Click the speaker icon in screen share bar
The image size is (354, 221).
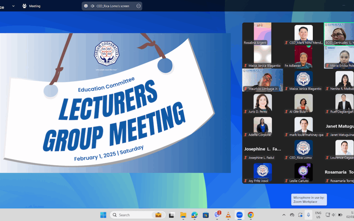tap(92, 6)
